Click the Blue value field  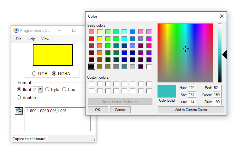(x=217, y=102)
